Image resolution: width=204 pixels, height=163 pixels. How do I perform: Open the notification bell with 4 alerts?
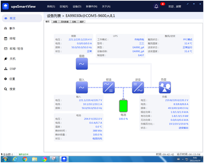point(156,6)
